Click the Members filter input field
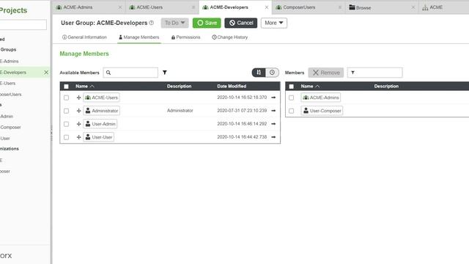The height and width of the screenshot is (264, 469). (374, 73)
